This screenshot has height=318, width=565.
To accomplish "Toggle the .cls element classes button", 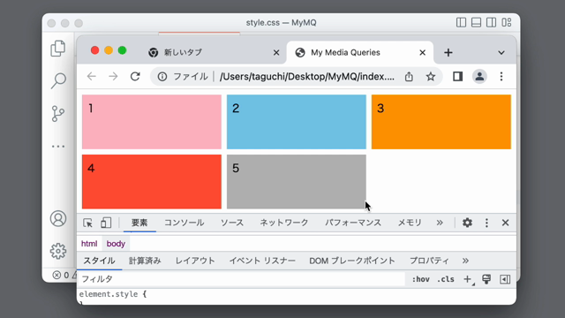I will [x=446, y=279].
